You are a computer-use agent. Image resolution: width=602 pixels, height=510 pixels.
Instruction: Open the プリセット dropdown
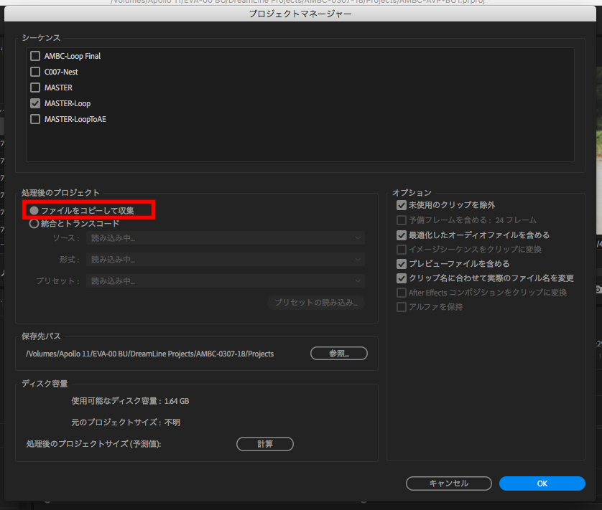[226, 281]
